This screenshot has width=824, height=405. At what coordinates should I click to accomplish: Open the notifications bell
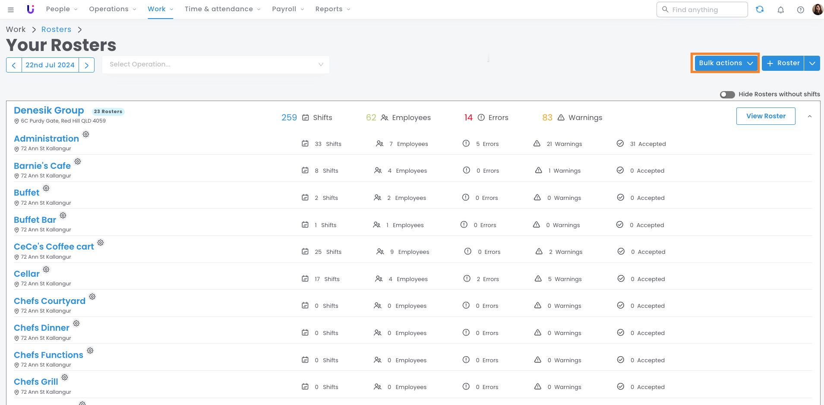point(780,9)
